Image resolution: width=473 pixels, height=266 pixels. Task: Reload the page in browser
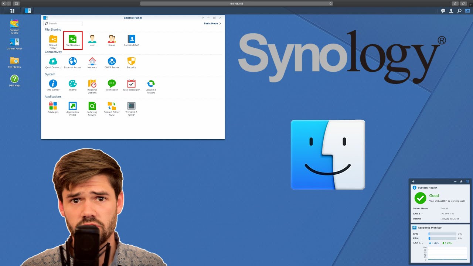(x=330, y=3)
